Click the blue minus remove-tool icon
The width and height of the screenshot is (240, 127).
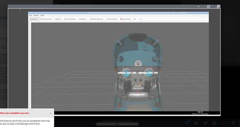(141, 19)
